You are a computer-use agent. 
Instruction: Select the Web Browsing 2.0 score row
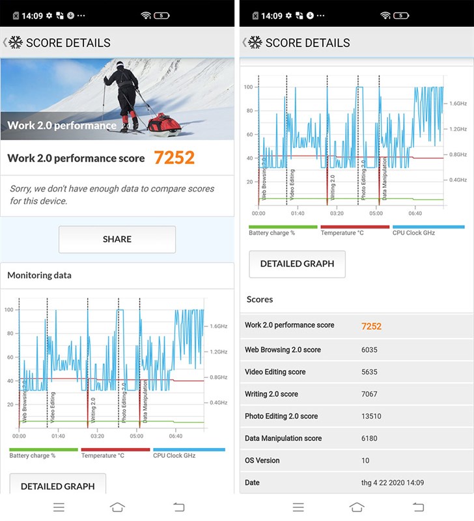pos(357,350)
